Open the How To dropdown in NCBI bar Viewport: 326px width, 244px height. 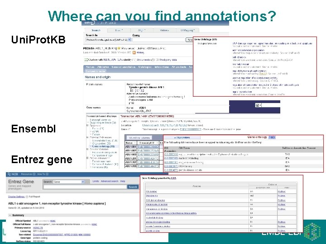(x=43, y=174)
